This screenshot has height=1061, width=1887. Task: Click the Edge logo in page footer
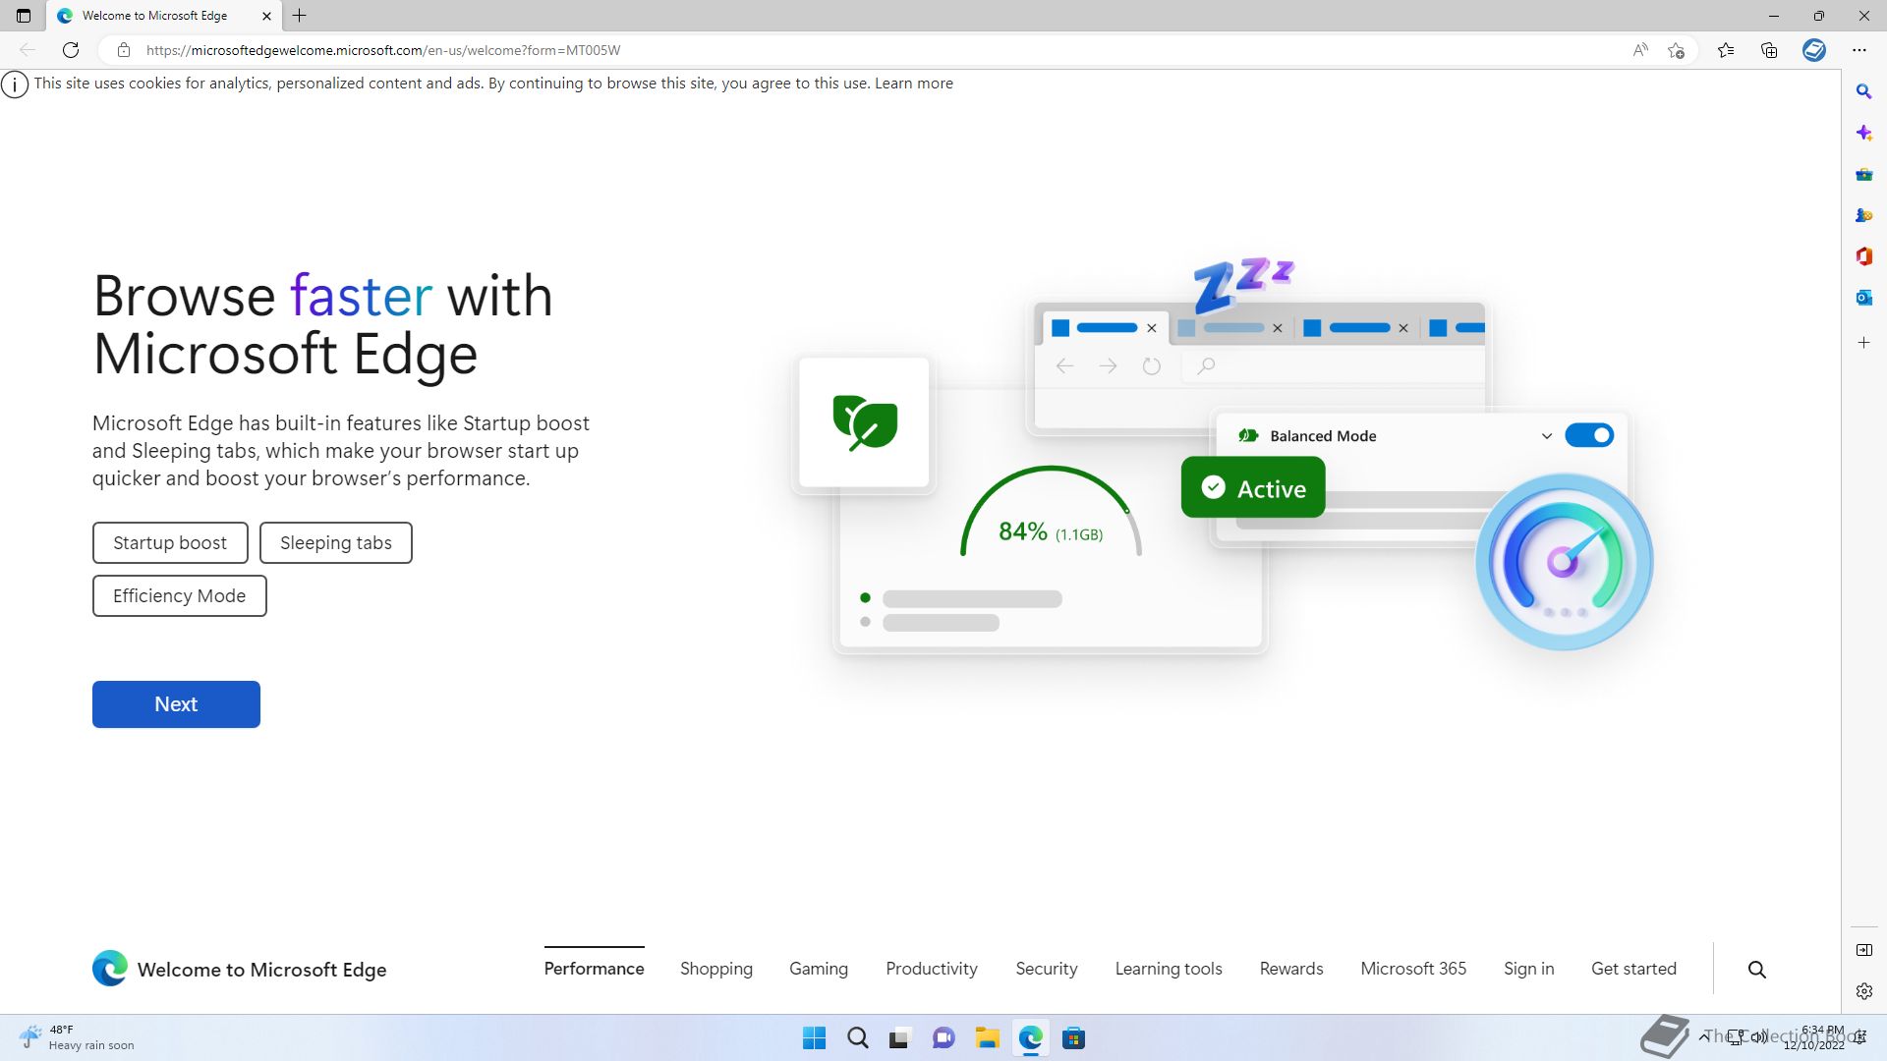(109, 969)
